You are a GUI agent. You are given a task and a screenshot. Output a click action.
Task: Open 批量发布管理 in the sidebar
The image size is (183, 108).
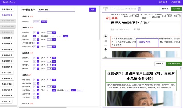(7, 15)
